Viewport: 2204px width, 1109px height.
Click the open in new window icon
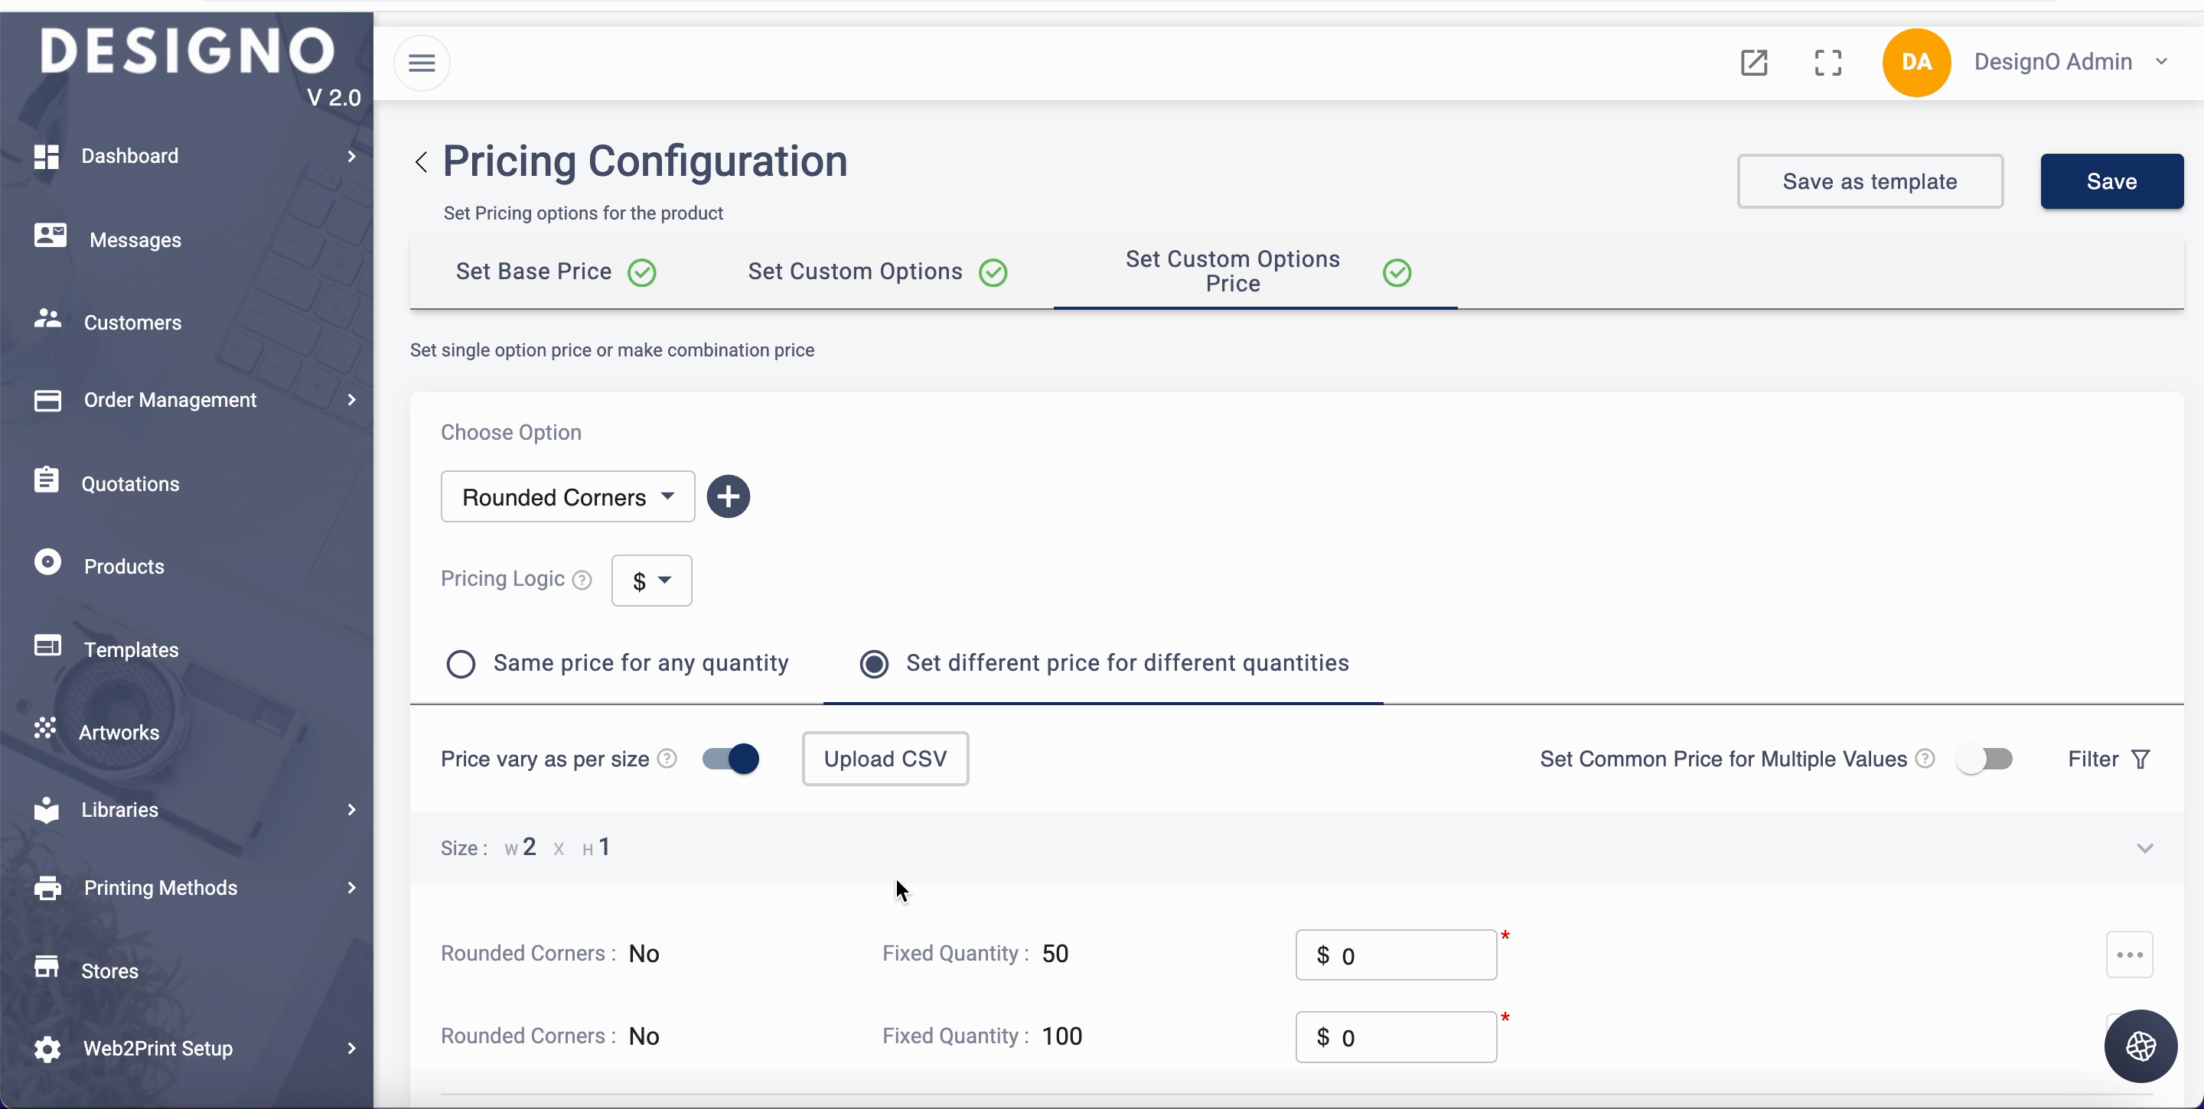tap(1753, 63)
